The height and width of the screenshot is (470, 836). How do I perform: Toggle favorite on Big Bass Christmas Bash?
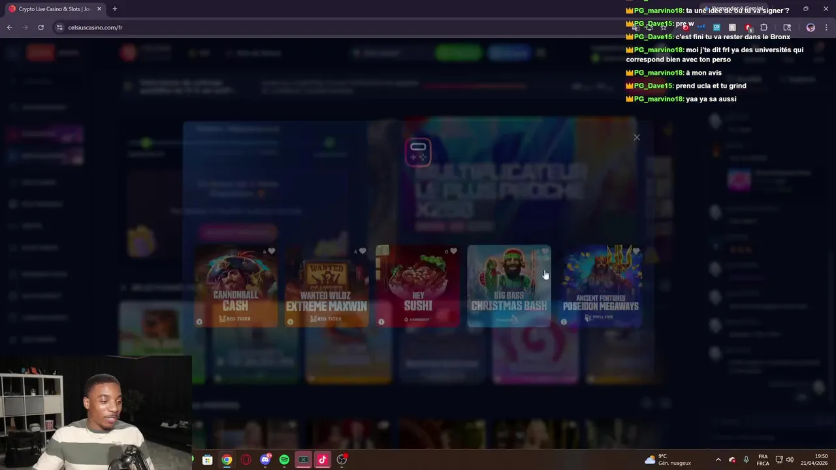click(x=545, y=251)
